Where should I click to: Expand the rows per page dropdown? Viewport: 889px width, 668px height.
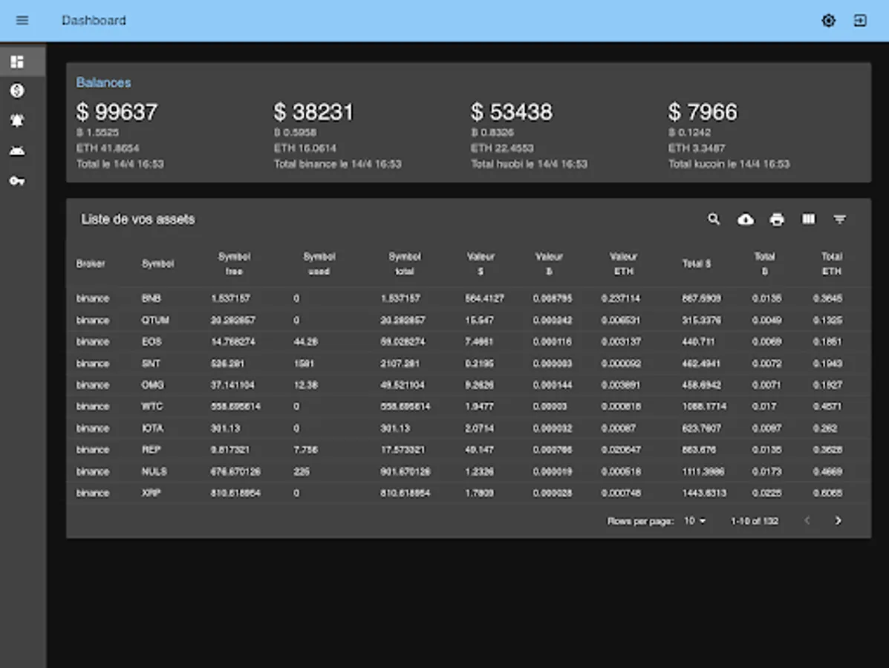click(x=695, y=521)
